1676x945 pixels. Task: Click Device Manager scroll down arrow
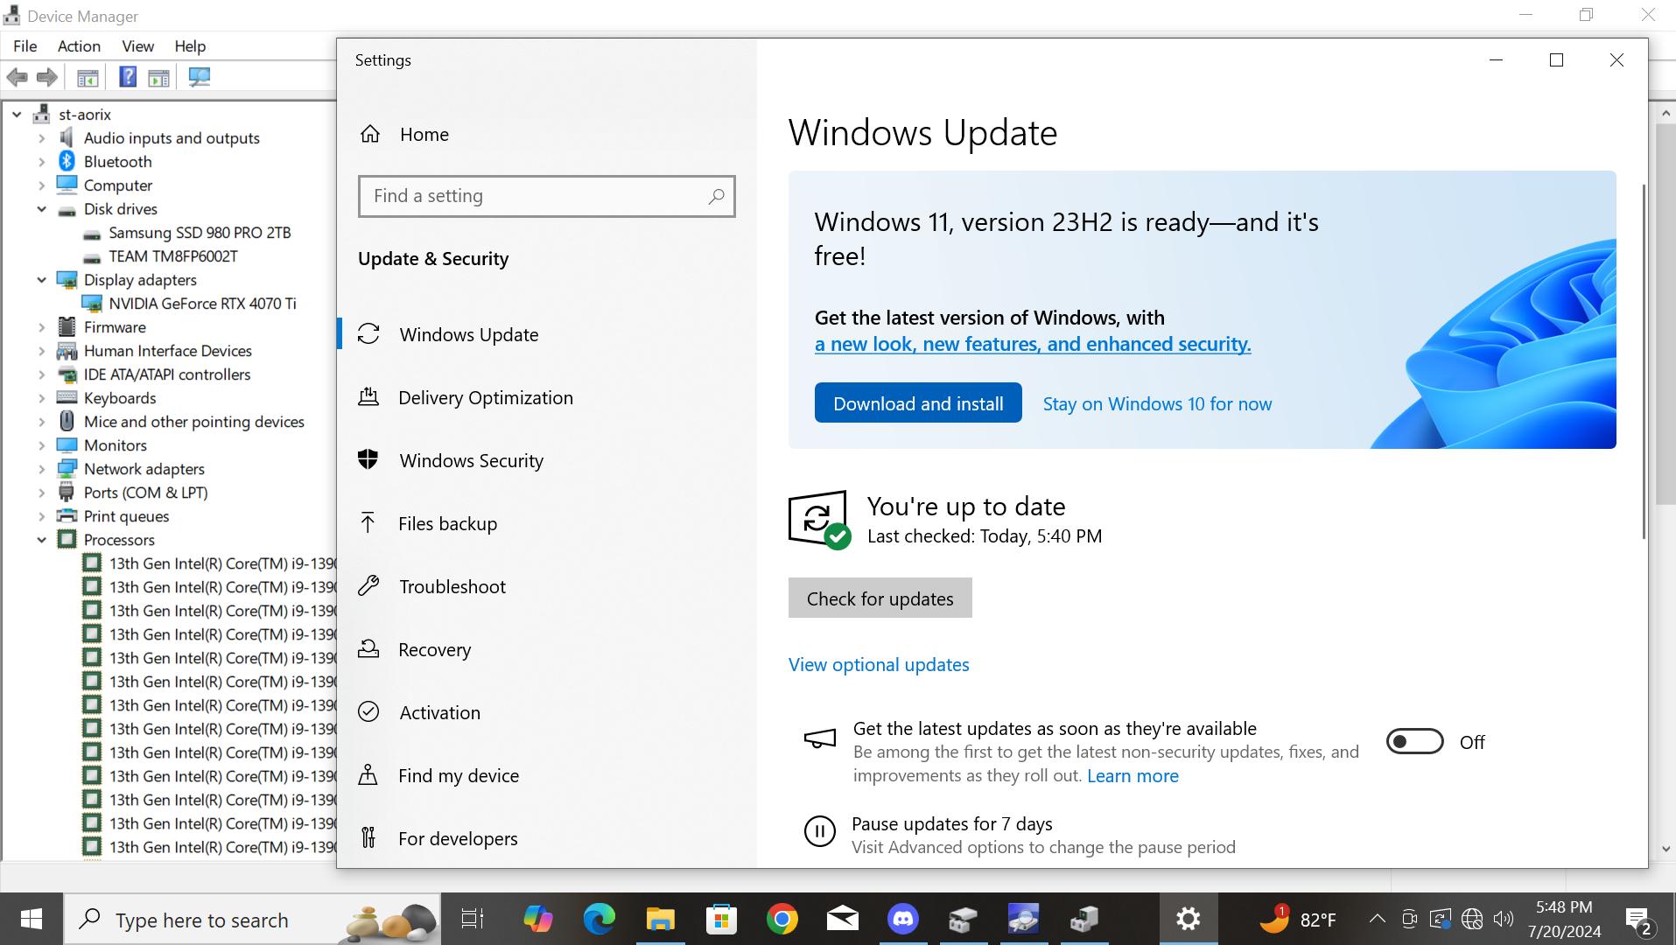[x=1665, y=849]
